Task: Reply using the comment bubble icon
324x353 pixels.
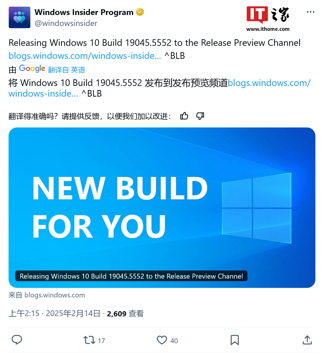Action: pyautogui.click(x=17, y=340)
